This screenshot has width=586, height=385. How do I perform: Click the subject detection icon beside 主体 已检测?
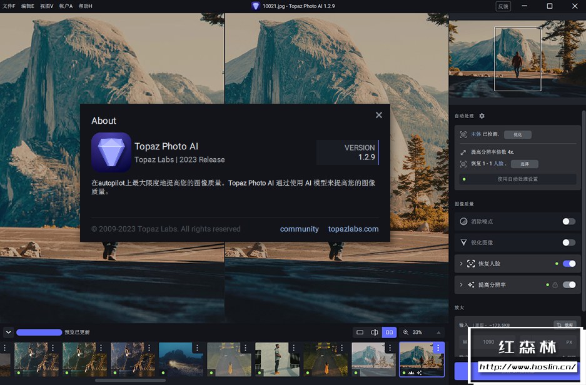coord(463,134)
